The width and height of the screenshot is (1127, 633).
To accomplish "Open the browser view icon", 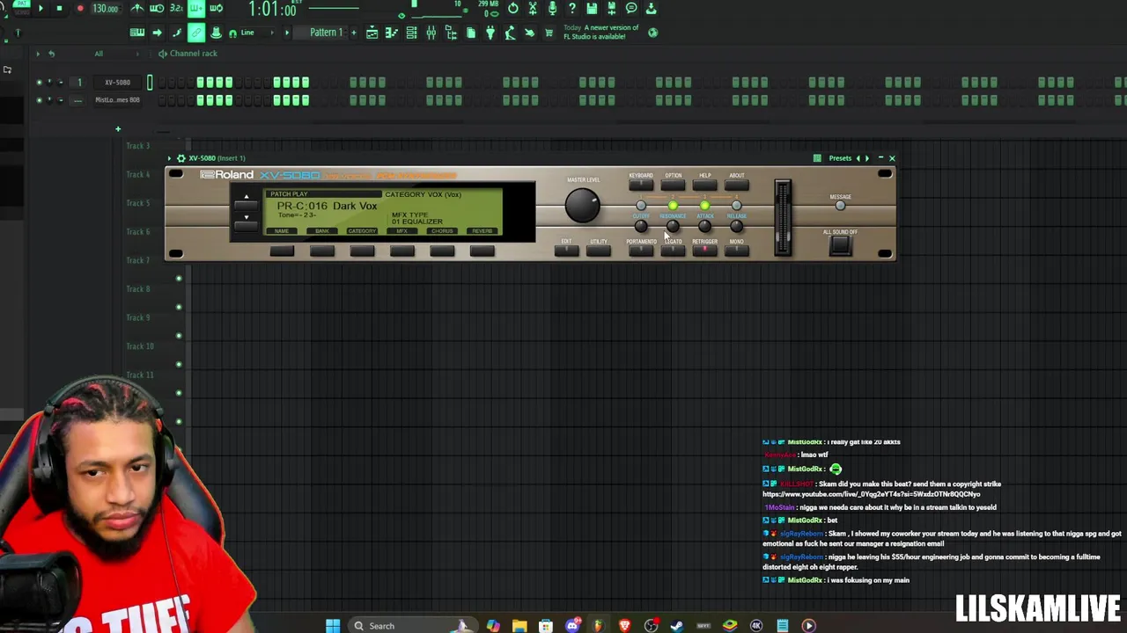I will pos(451,33).
